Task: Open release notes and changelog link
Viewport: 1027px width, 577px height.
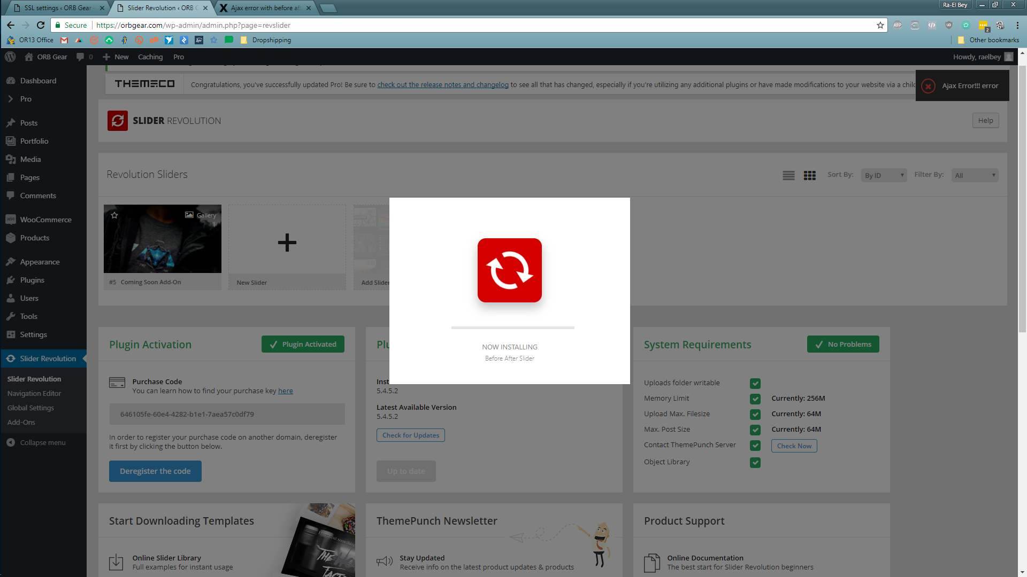Action: coord(443,85)
